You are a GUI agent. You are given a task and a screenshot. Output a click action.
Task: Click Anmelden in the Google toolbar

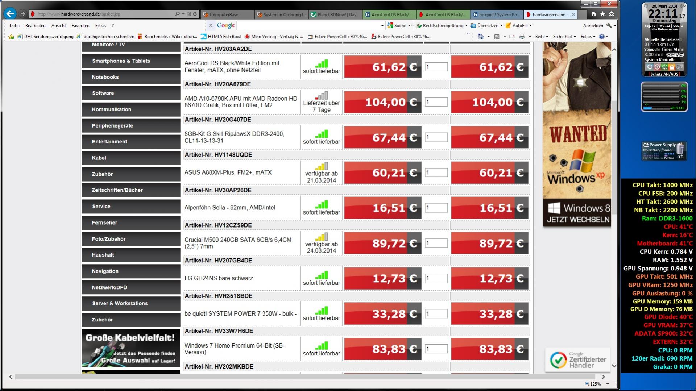[x=593, y=26]
